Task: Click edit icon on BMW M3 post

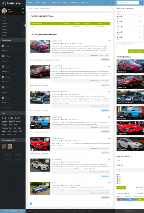Action: coord(108,183)
